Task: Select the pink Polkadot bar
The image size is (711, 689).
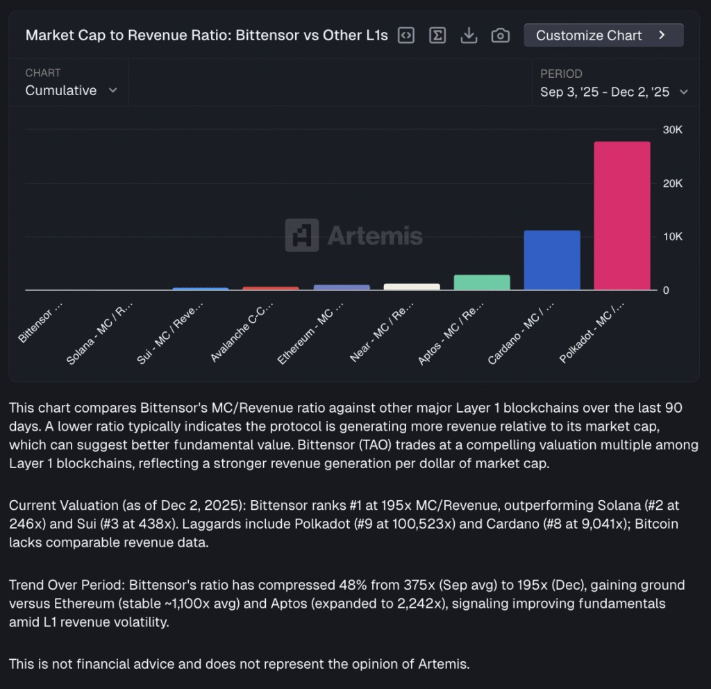Action: point(621,215)
